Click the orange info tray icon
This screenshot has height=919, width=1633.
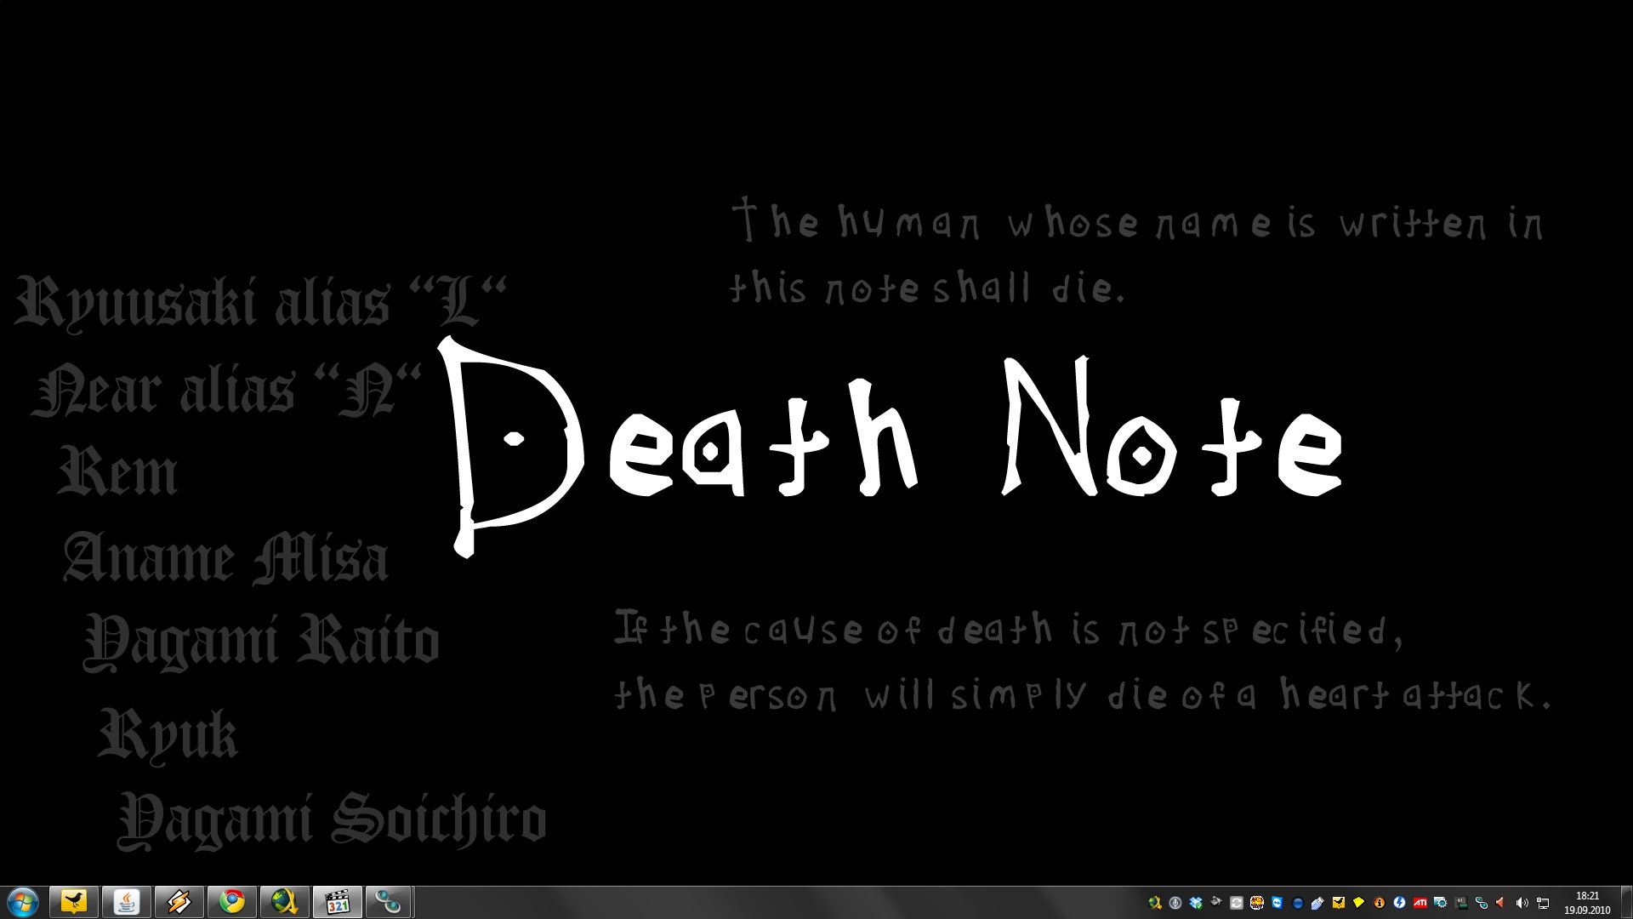[x=1379, y=903]
